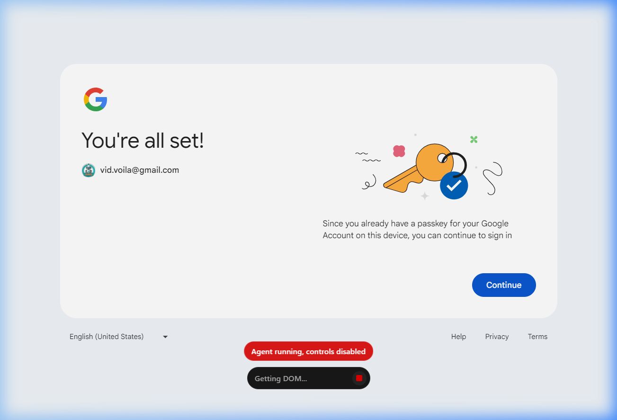This screenshot has height=420, width=617.
Task: Click the green clover decoration
Action: point(474,139)
